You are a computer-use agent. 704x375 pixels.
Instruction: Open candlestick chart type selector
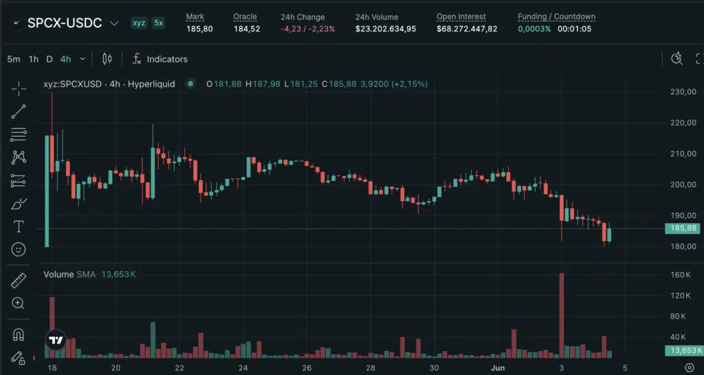(107, 59)
